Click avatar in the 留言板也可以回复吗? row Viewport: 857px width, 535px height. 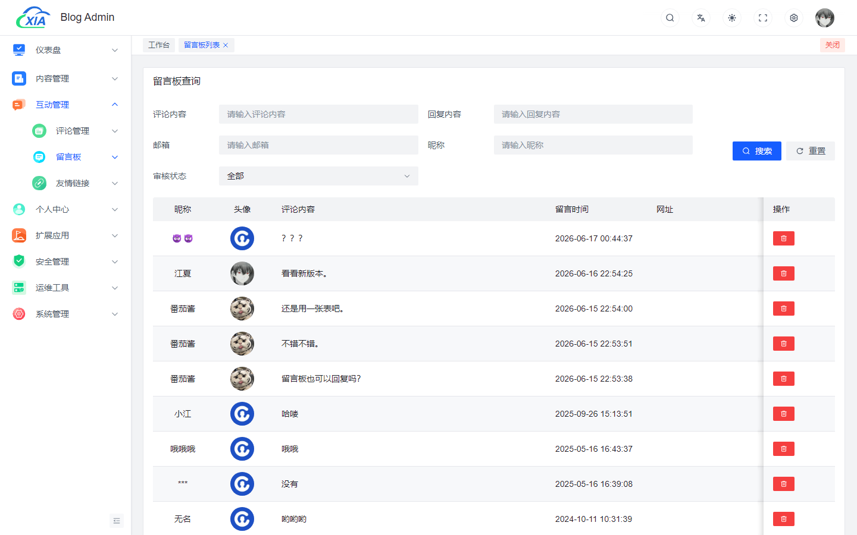[242, 379]
